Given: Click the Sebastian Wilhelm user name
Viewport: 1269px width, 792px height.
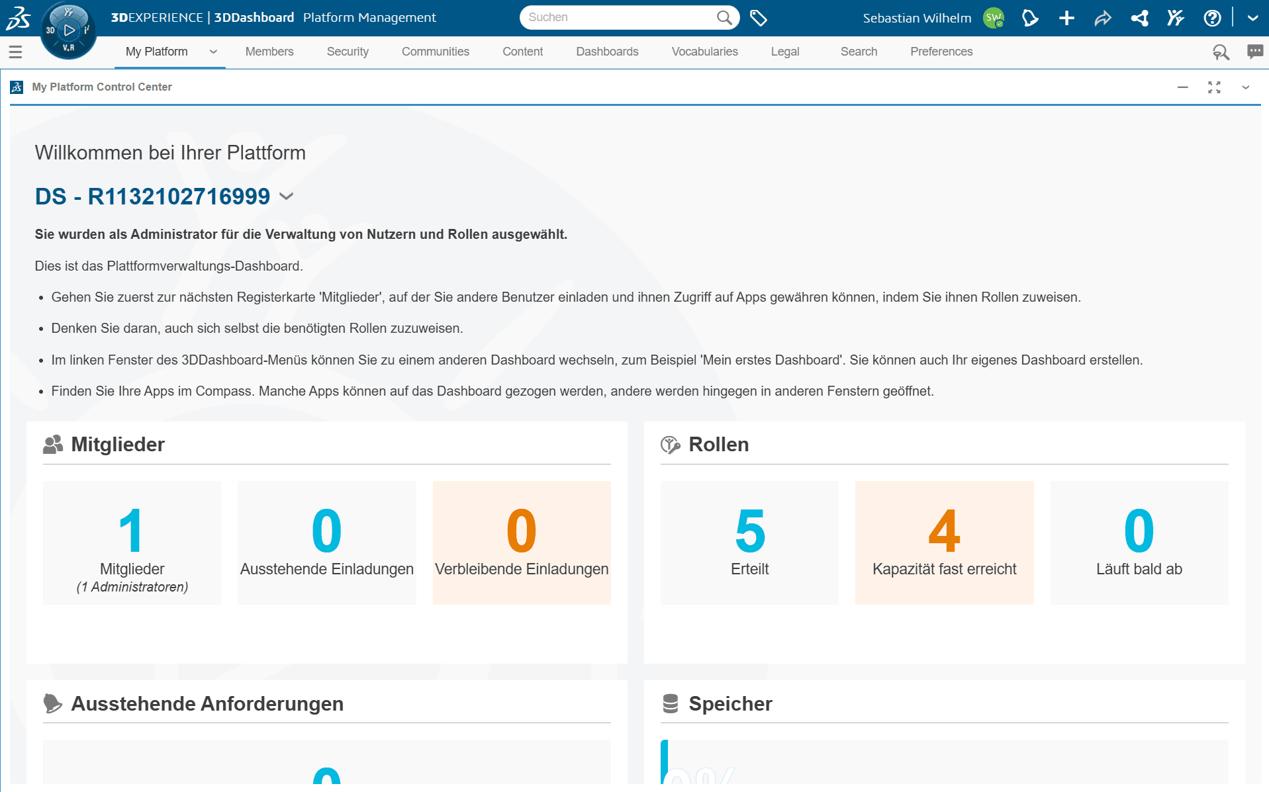Looking at the screenshot, I should point(917,18).
